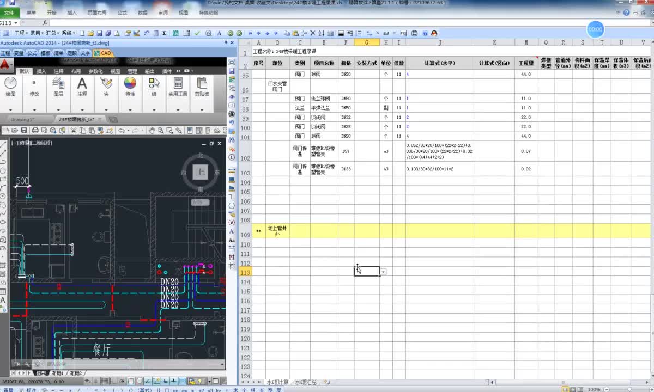Expand the 工程 dropdown menu
The image size is (654, 392).
pos(20,33)
